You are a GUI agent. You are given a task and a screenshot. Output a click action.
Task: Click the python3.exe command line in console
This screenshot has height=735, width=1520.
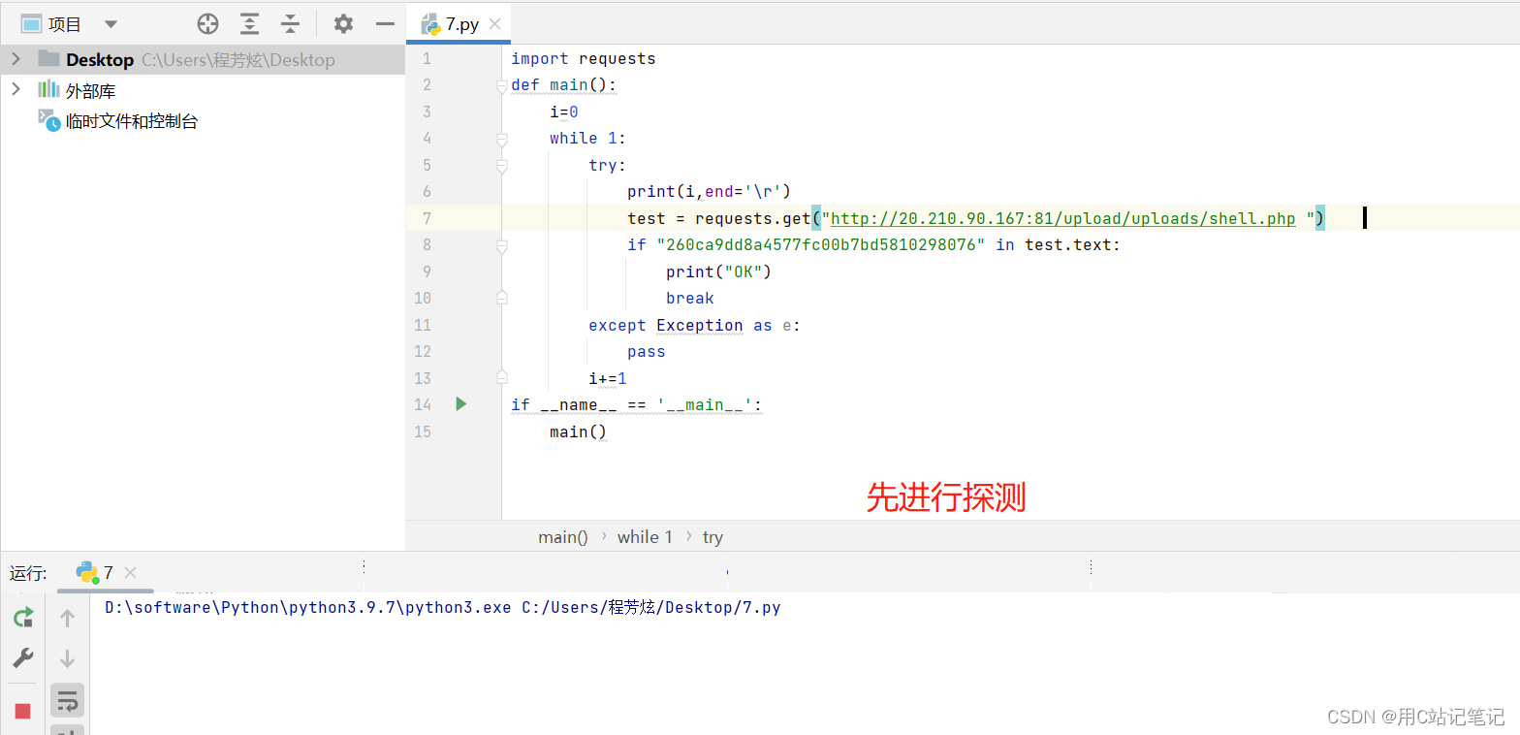click(443, 608)
